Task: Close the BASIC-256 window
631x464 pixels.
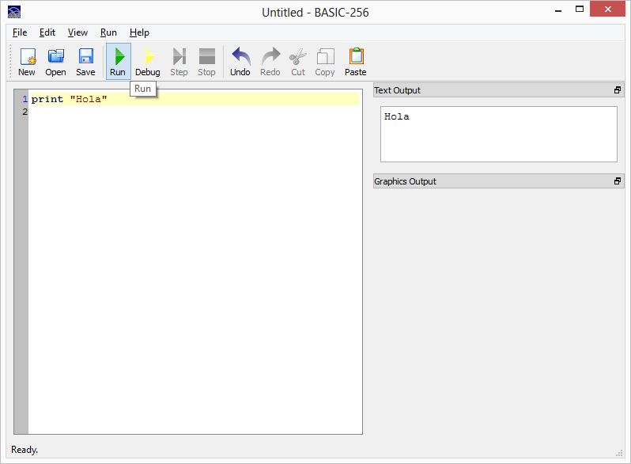Action: [x=607, y=9]
